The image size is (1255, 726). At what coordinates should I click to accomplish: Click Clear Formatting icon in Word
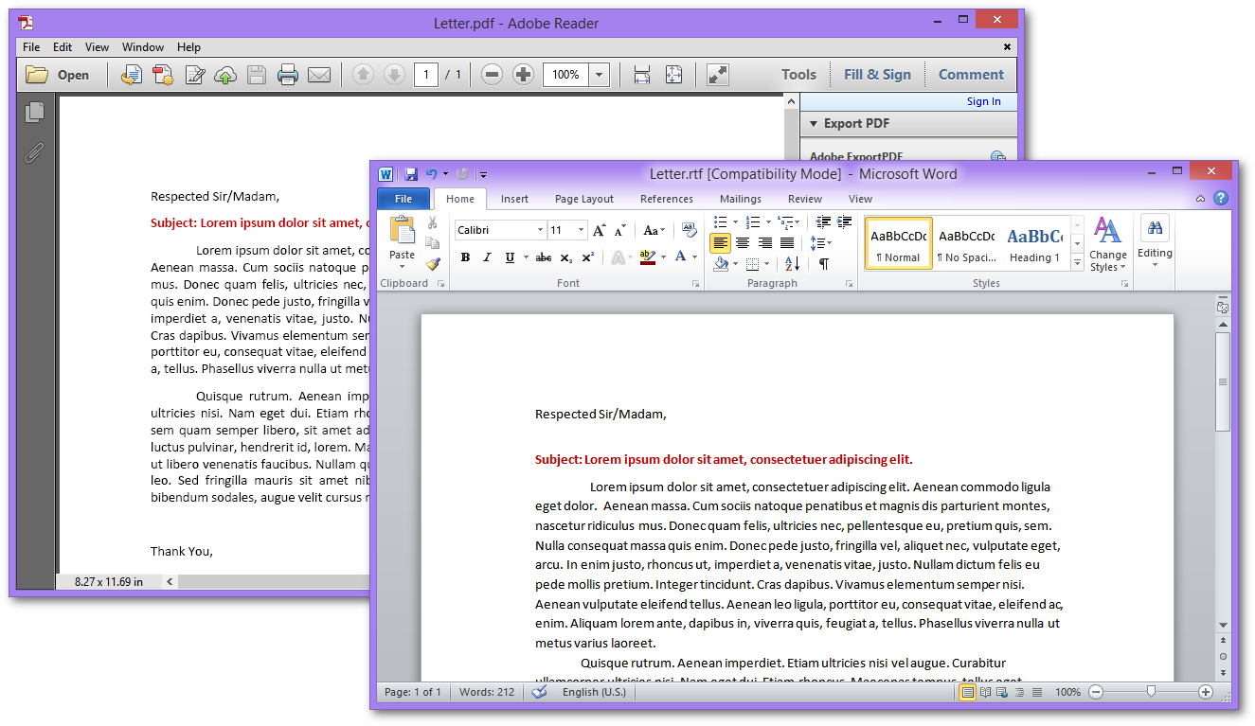pos(690,229)
